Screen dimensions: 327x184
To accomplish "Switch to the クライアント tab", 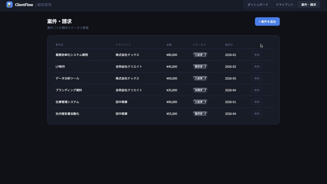I will (285, 5).
